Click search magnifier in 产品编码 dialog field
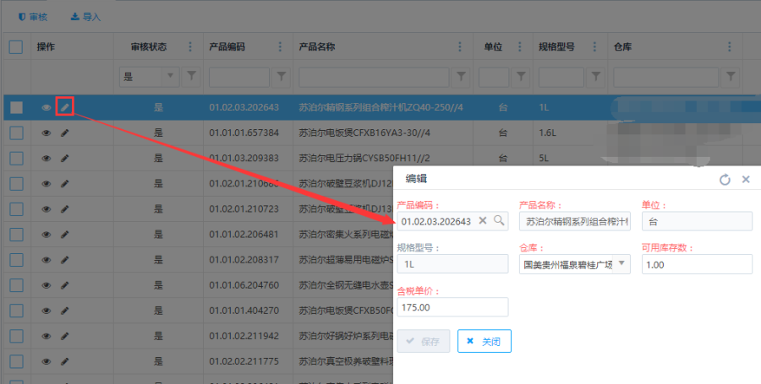Image resolution: width=761 pixels, height=384 pixels. coord(499,221)
